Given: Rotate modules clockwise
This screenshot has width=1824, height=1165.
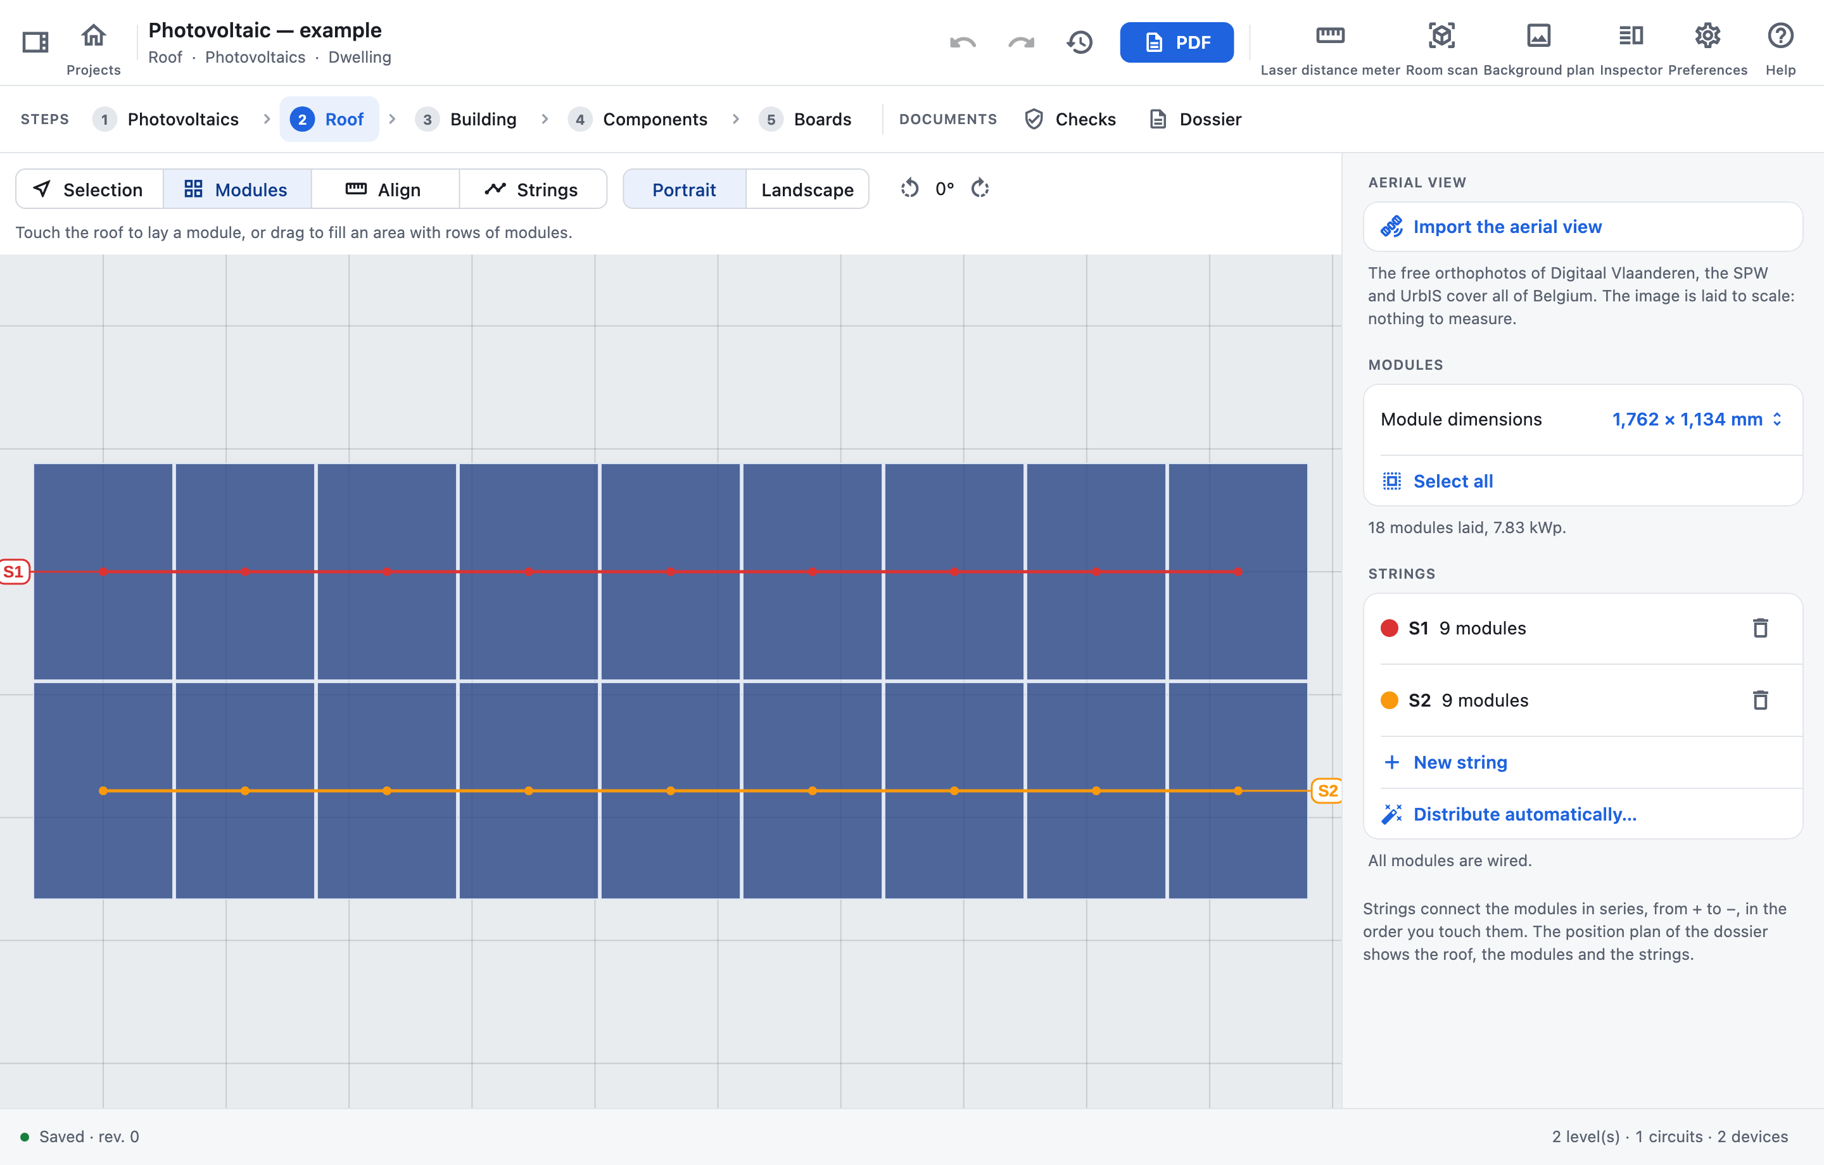Looking at the screenshot, I should point(980,189).
